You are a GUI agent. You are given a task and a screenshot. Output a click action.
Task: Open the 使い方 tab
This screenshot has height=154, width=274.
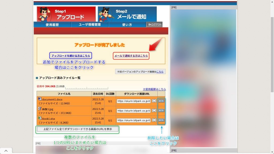point(127,25)
